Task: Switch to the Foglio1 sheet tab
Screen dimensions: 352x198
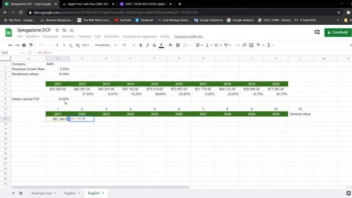Action: (70, 193)
